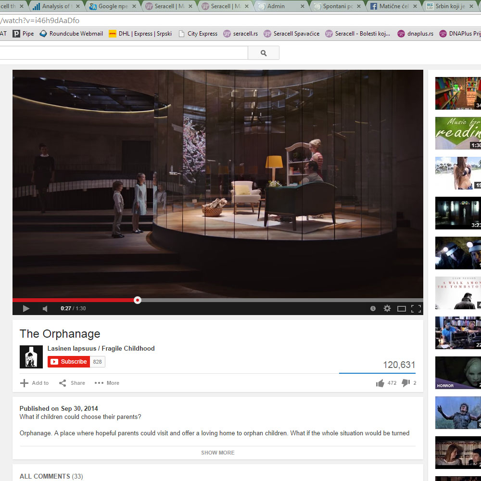Like the video with thumbs up

[x=380, y=383]
